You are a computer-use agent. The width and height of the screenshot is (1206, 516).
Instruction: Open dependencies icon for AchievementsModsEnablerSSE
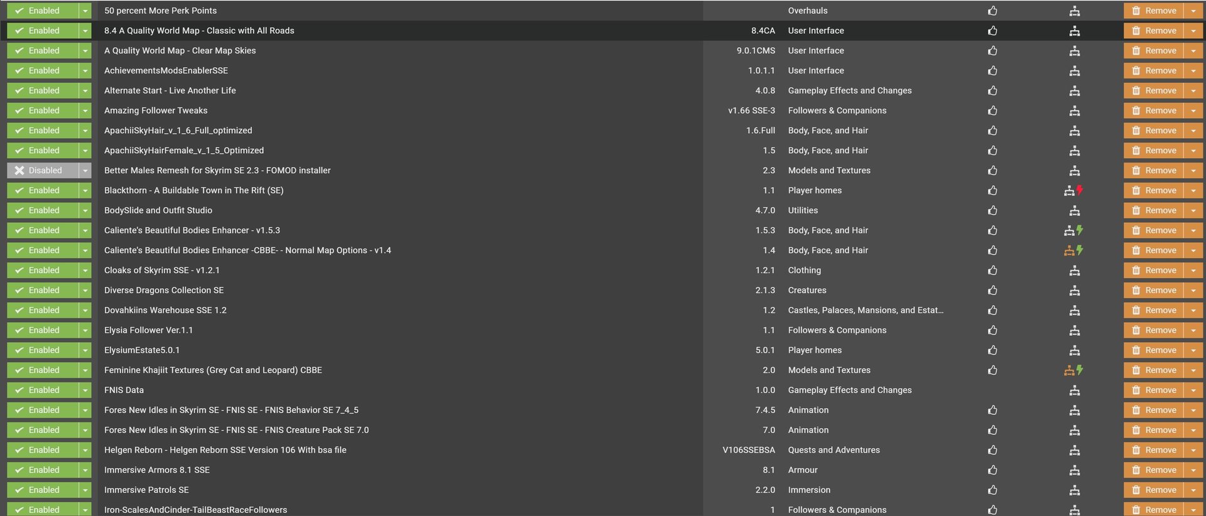click(1075, 71)
